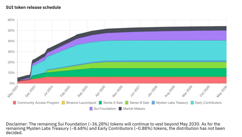Click the 60% y-axis label
The width and height of the screenshot is (242, 137).
pyautogui.click(x=11, y=20)
